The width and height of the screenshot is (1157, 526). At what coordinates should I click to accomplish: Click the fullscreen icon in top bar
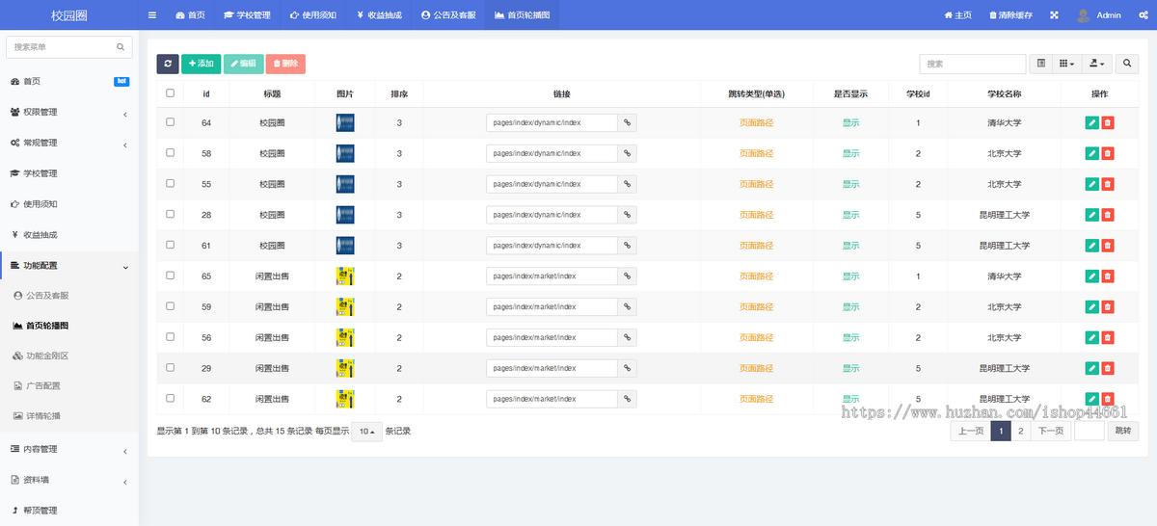pos(1054,15)
